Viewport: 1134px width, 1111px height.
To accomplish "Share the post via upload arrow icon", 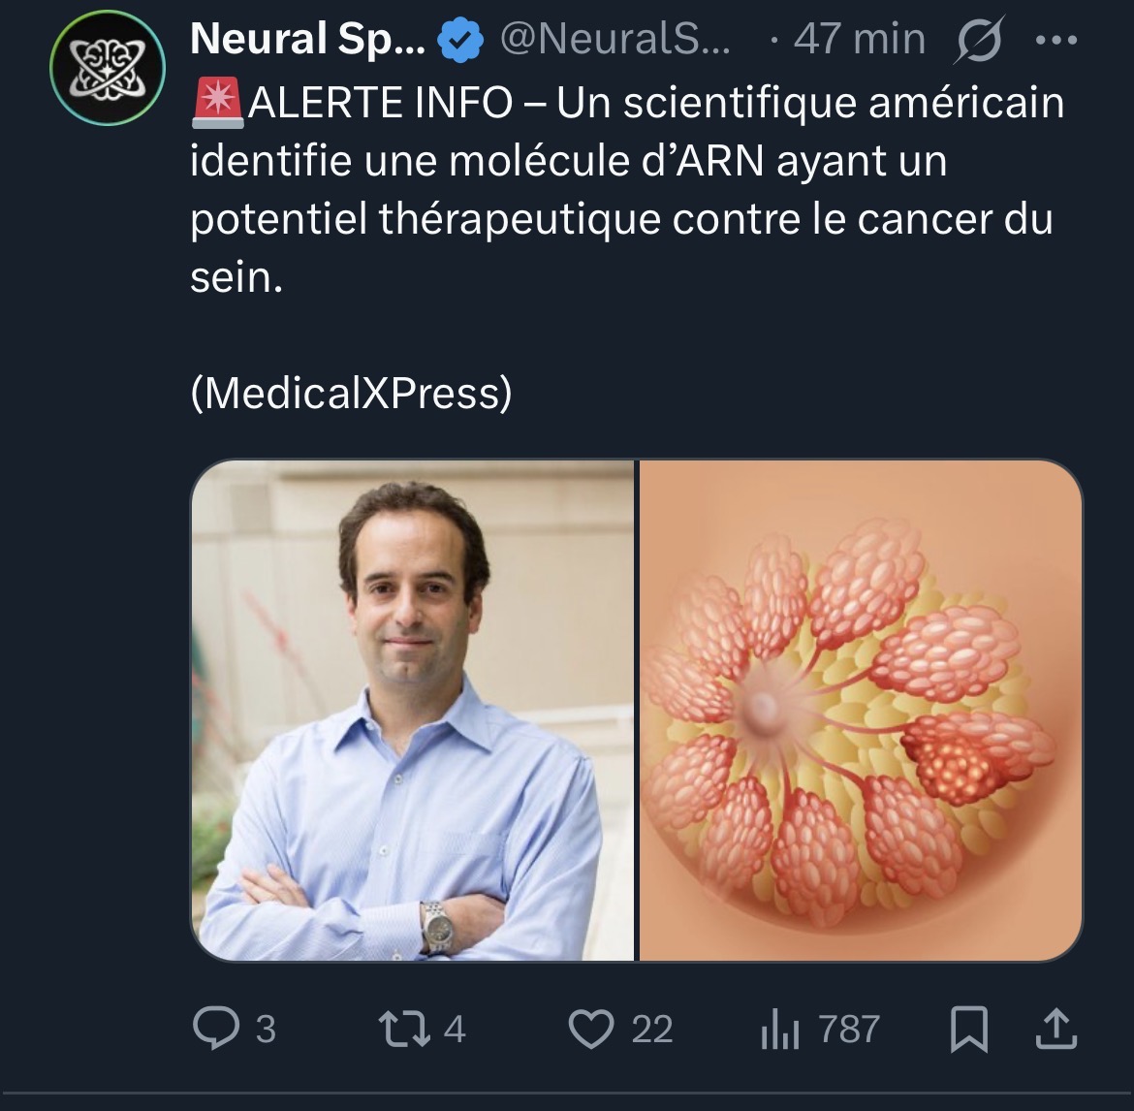I will (x=1055, y=1029).
